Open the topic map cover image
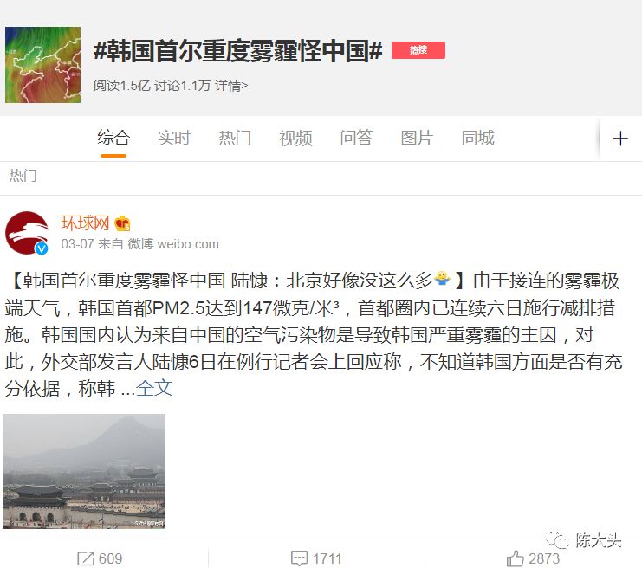The width and height of the screenshot is (642, 568). (43, 65)
